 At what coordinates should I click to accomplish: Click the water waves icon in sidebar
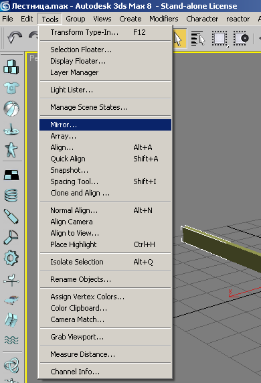(11, 339)
